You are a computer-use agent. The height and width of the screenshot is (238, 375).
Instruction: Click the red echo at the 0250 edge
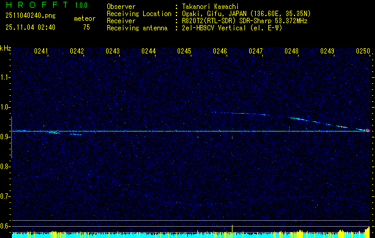click(x=368, y=130)
